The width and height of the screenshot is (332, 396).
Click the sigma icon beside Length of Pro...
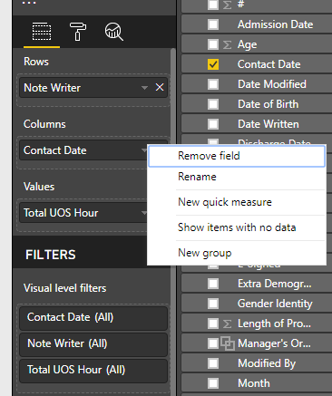[227, 324]
